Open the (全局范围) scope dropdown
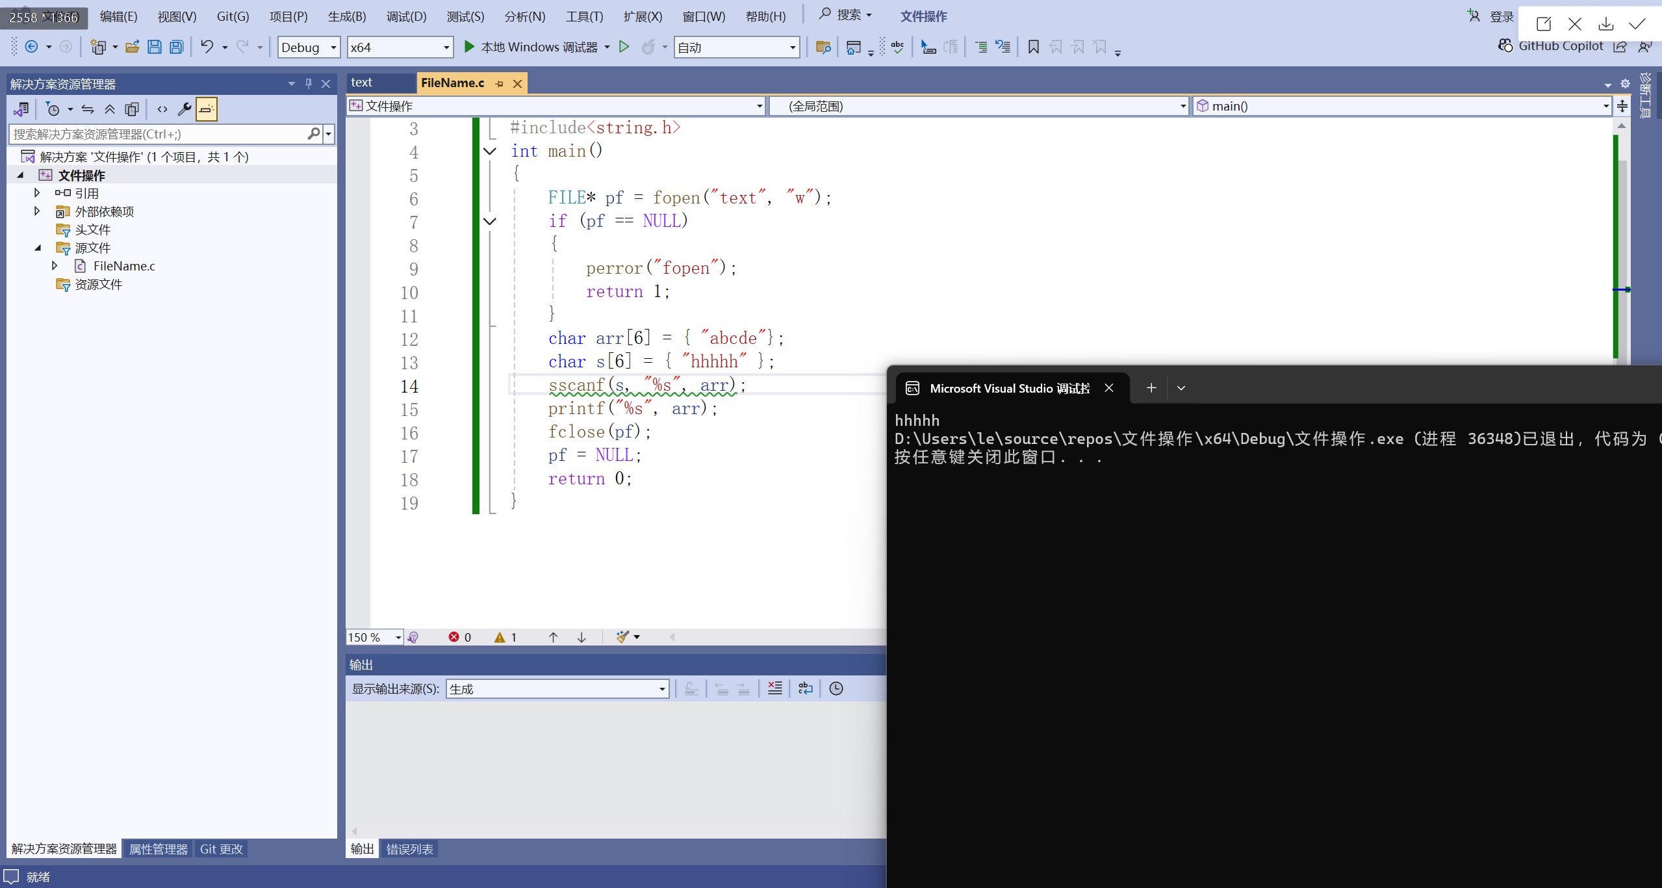This screenshot has height=888, width=1662. (x=979, y=106)
